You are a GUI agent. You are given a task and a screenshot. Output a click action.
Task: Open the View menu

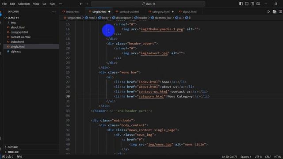(x=36, y=4)
